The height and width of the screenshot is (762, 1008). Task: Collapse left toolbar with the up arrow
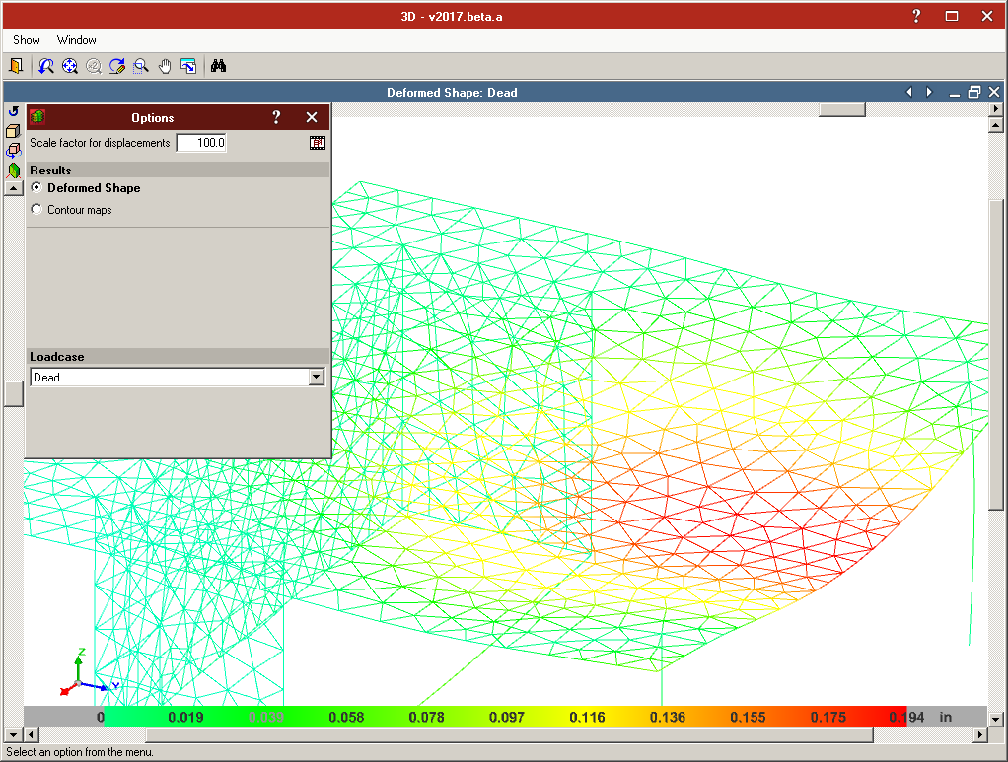tap(14, 188)
